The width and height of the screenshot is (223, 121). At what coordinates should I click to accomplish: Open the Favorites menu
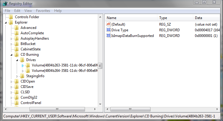[x=43, y=11]
